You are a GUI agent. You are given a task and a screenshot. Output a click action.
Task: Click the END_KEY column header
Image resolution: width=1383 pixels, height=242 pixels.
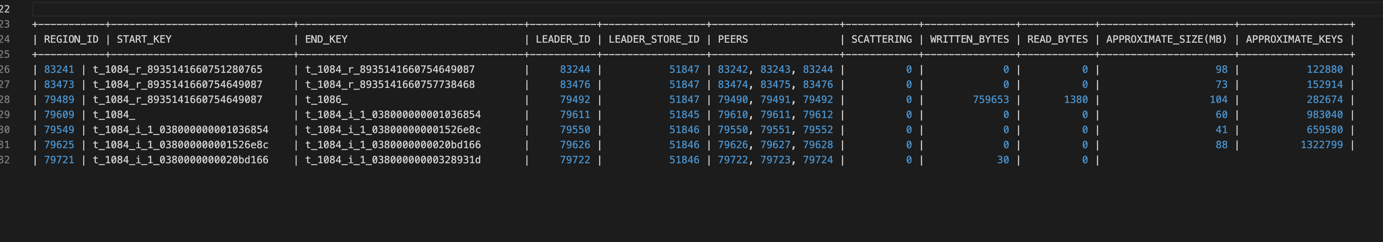tap(326, 39)
